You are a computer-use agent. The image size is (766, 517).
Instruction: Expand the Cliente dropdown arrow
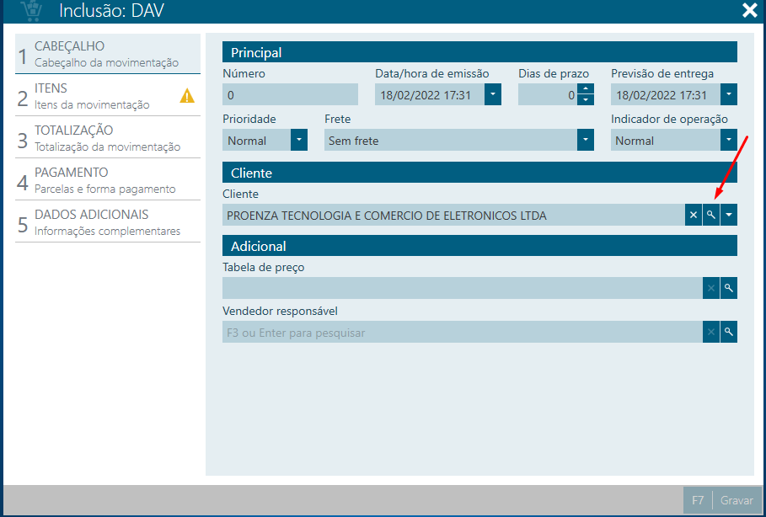(729, 215)
